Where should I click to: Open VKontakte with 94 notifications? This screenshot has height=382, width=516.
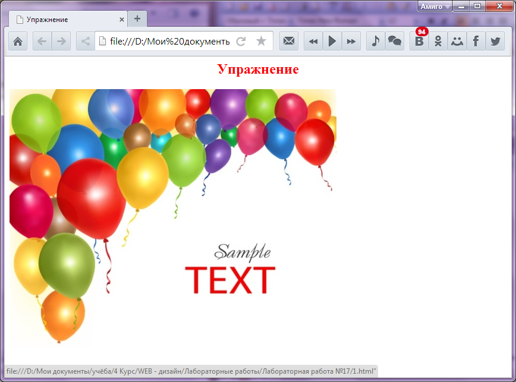[x=419, y=42]
